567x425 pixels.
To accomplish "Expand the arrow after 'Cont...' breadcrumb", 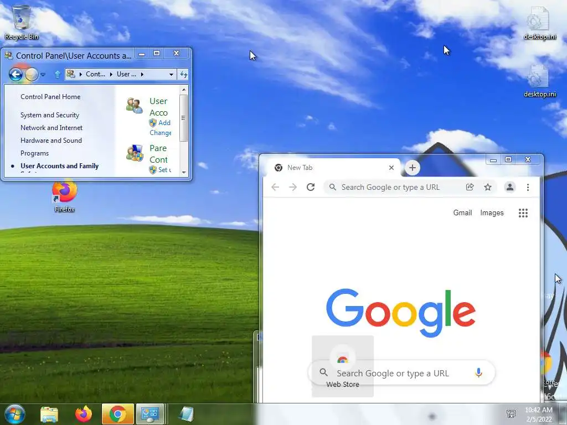I will (111, 75).
